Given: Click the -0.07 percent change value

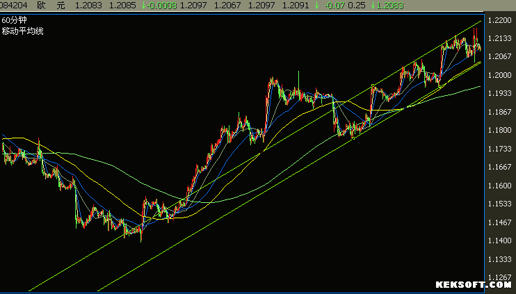Looking at the screenshot, I should (334, 6).
